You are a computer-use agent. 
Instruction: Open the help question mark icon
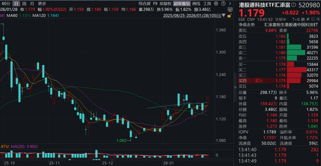coord(223,3)
